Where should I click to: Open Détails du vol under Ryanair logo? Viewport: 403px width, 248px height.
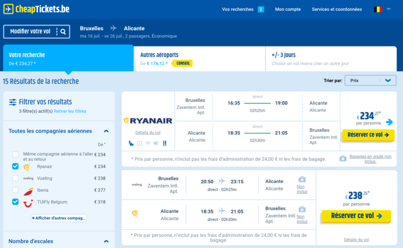[148, 132]
